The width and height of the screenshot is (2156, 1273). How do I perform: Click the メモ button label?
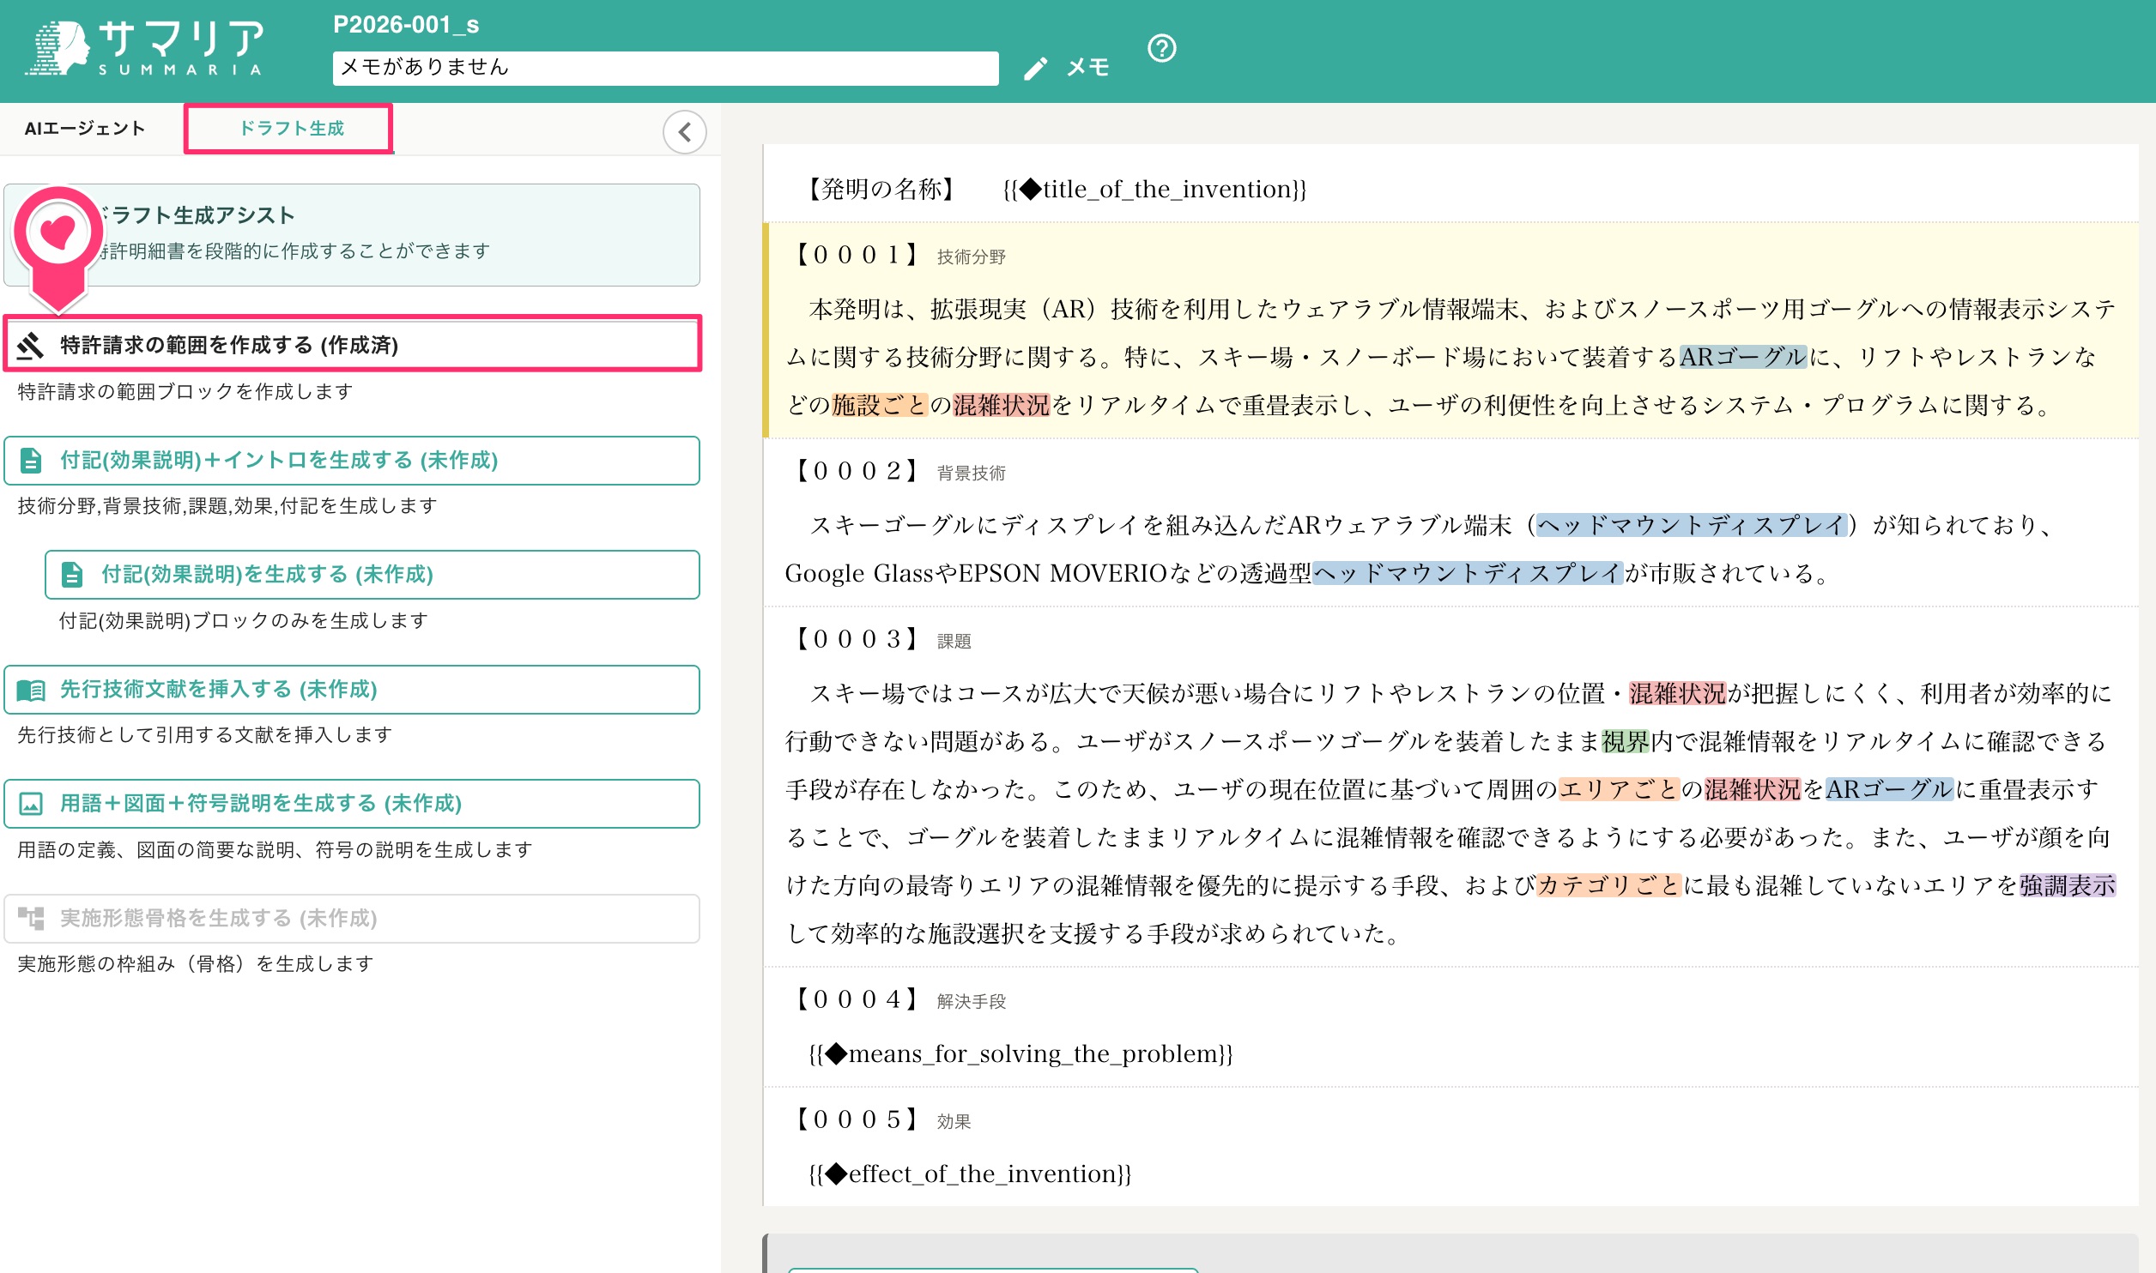point(1087,68)
